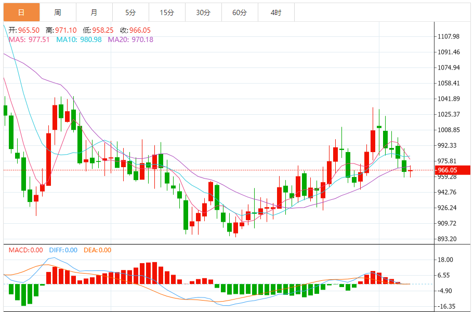474x312 pixels.
Task: Click the 18.00 MACD axis label
Action: (445, 260)
